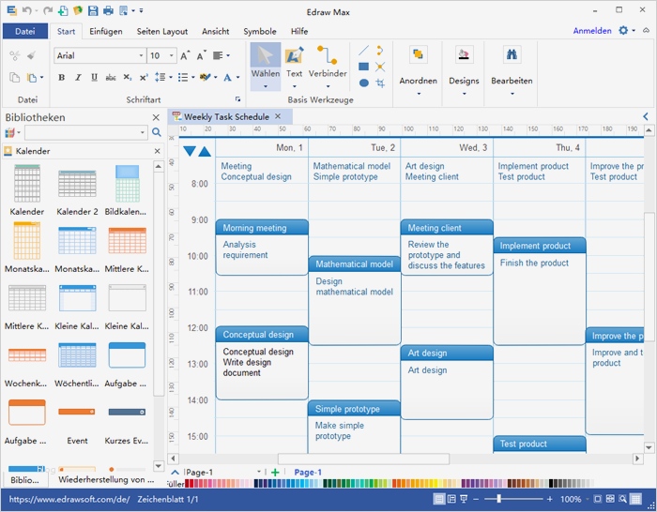This screenshot has width=657, height=512.
Task: Click the fit page icon in status bar
Action: point(598,499)
